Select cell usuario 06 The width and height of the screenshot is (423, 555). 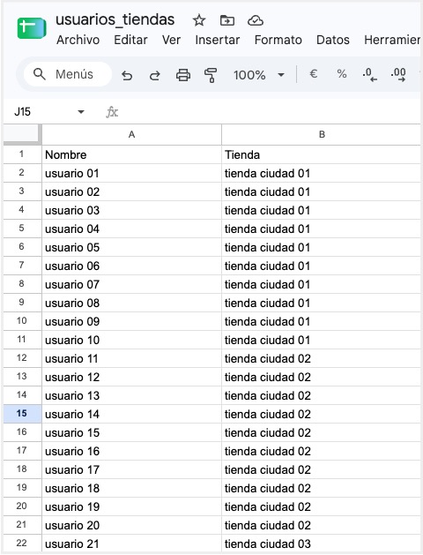pyautogui.click(x=132, y=266)
